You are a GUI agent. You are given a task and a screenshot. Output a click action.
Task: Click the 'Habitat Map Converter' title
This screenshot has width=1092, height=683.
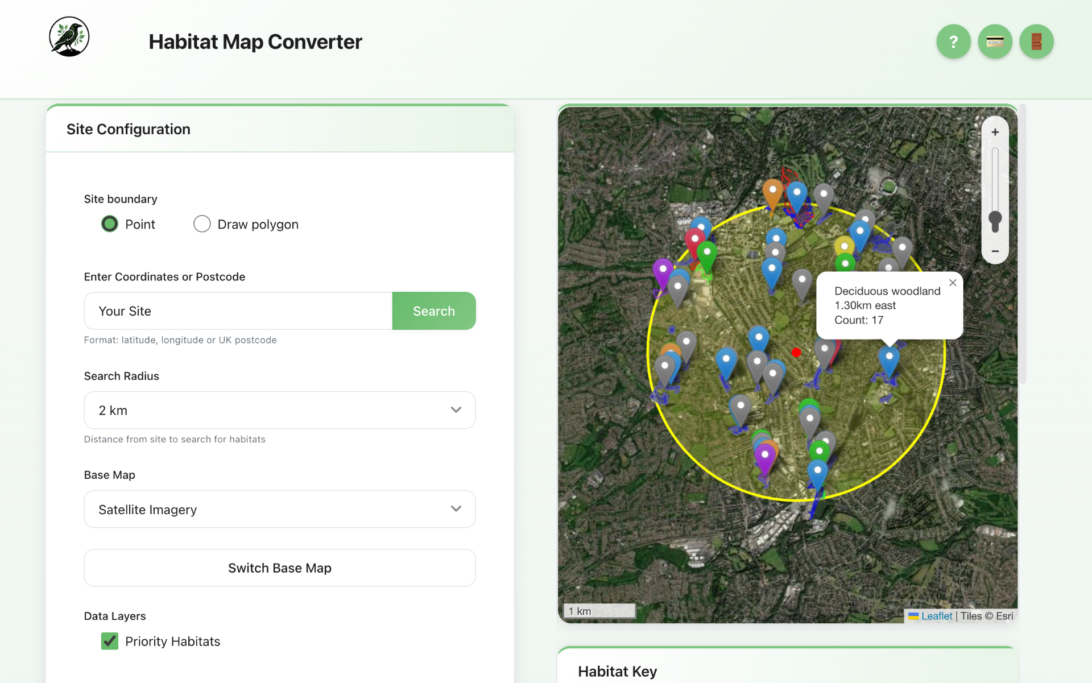255,42
